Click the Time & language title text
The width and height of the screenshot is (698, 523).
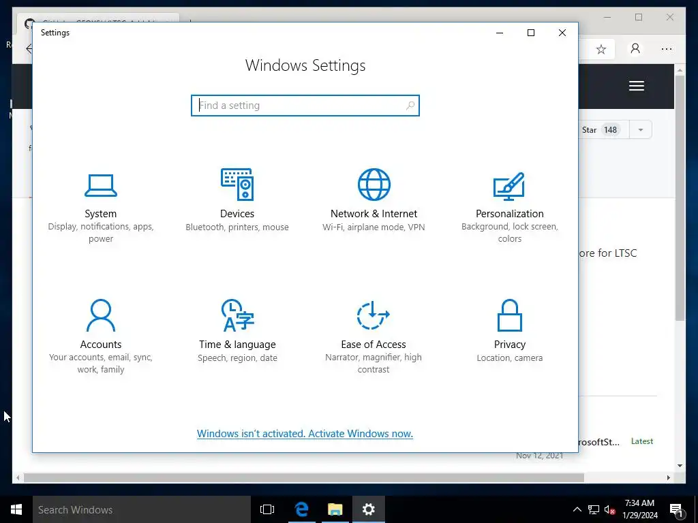pyautogui.click(x=237, y=344)
